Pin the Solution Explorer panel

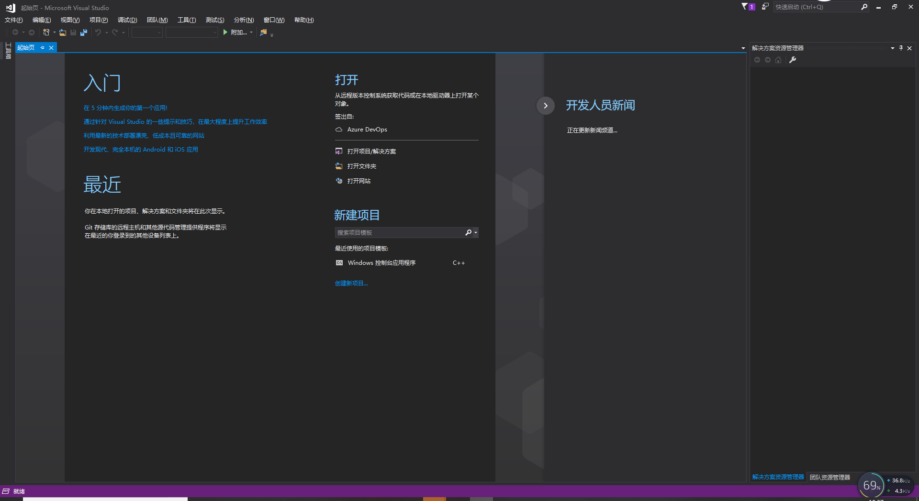(901, 48)
